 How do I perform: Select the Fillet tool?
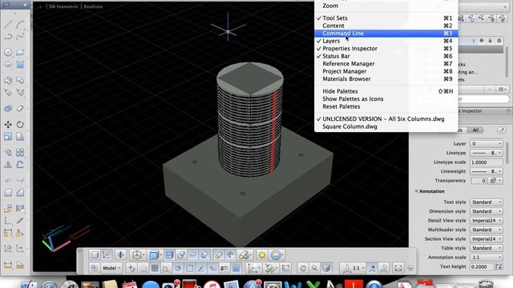pyautogui.click(x=8, y=193)
